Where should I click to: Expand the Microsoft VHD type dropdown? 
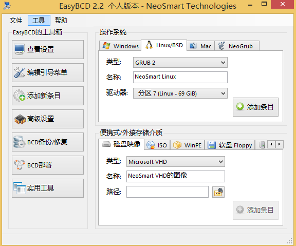176,162
